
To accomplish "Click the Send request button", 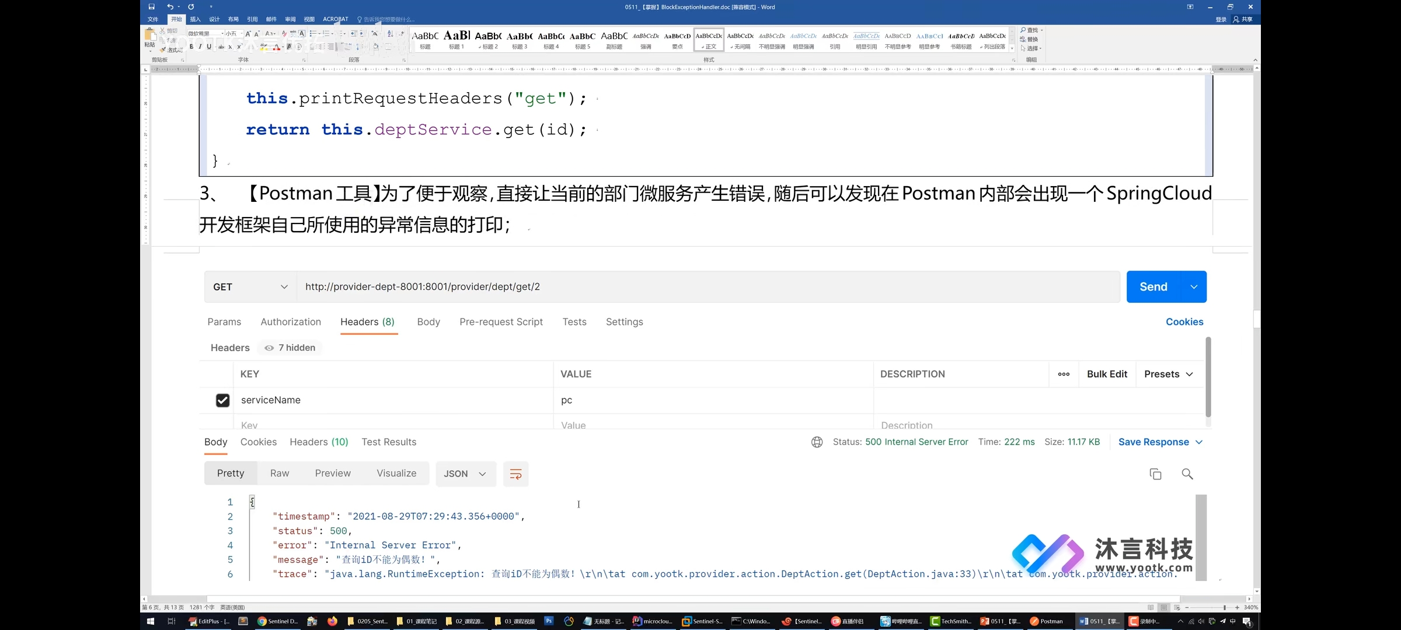I will pyautogui.click(x=1153, y=286).
